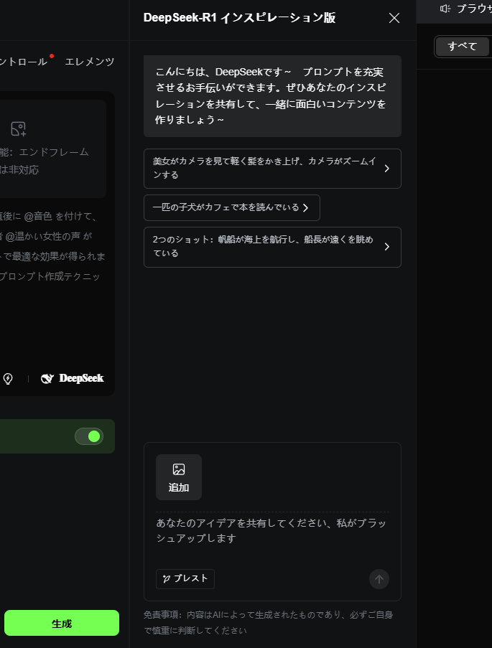Toggle the green switch off
The height and width of the screenshot is (648, 492).
pos(89,436)
